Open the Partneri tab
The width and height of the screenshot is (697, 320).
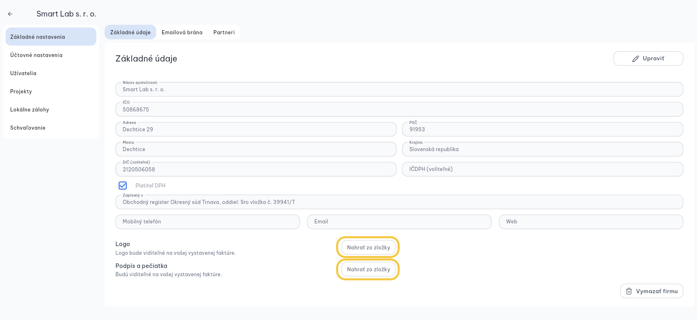[x=224, y=32]
